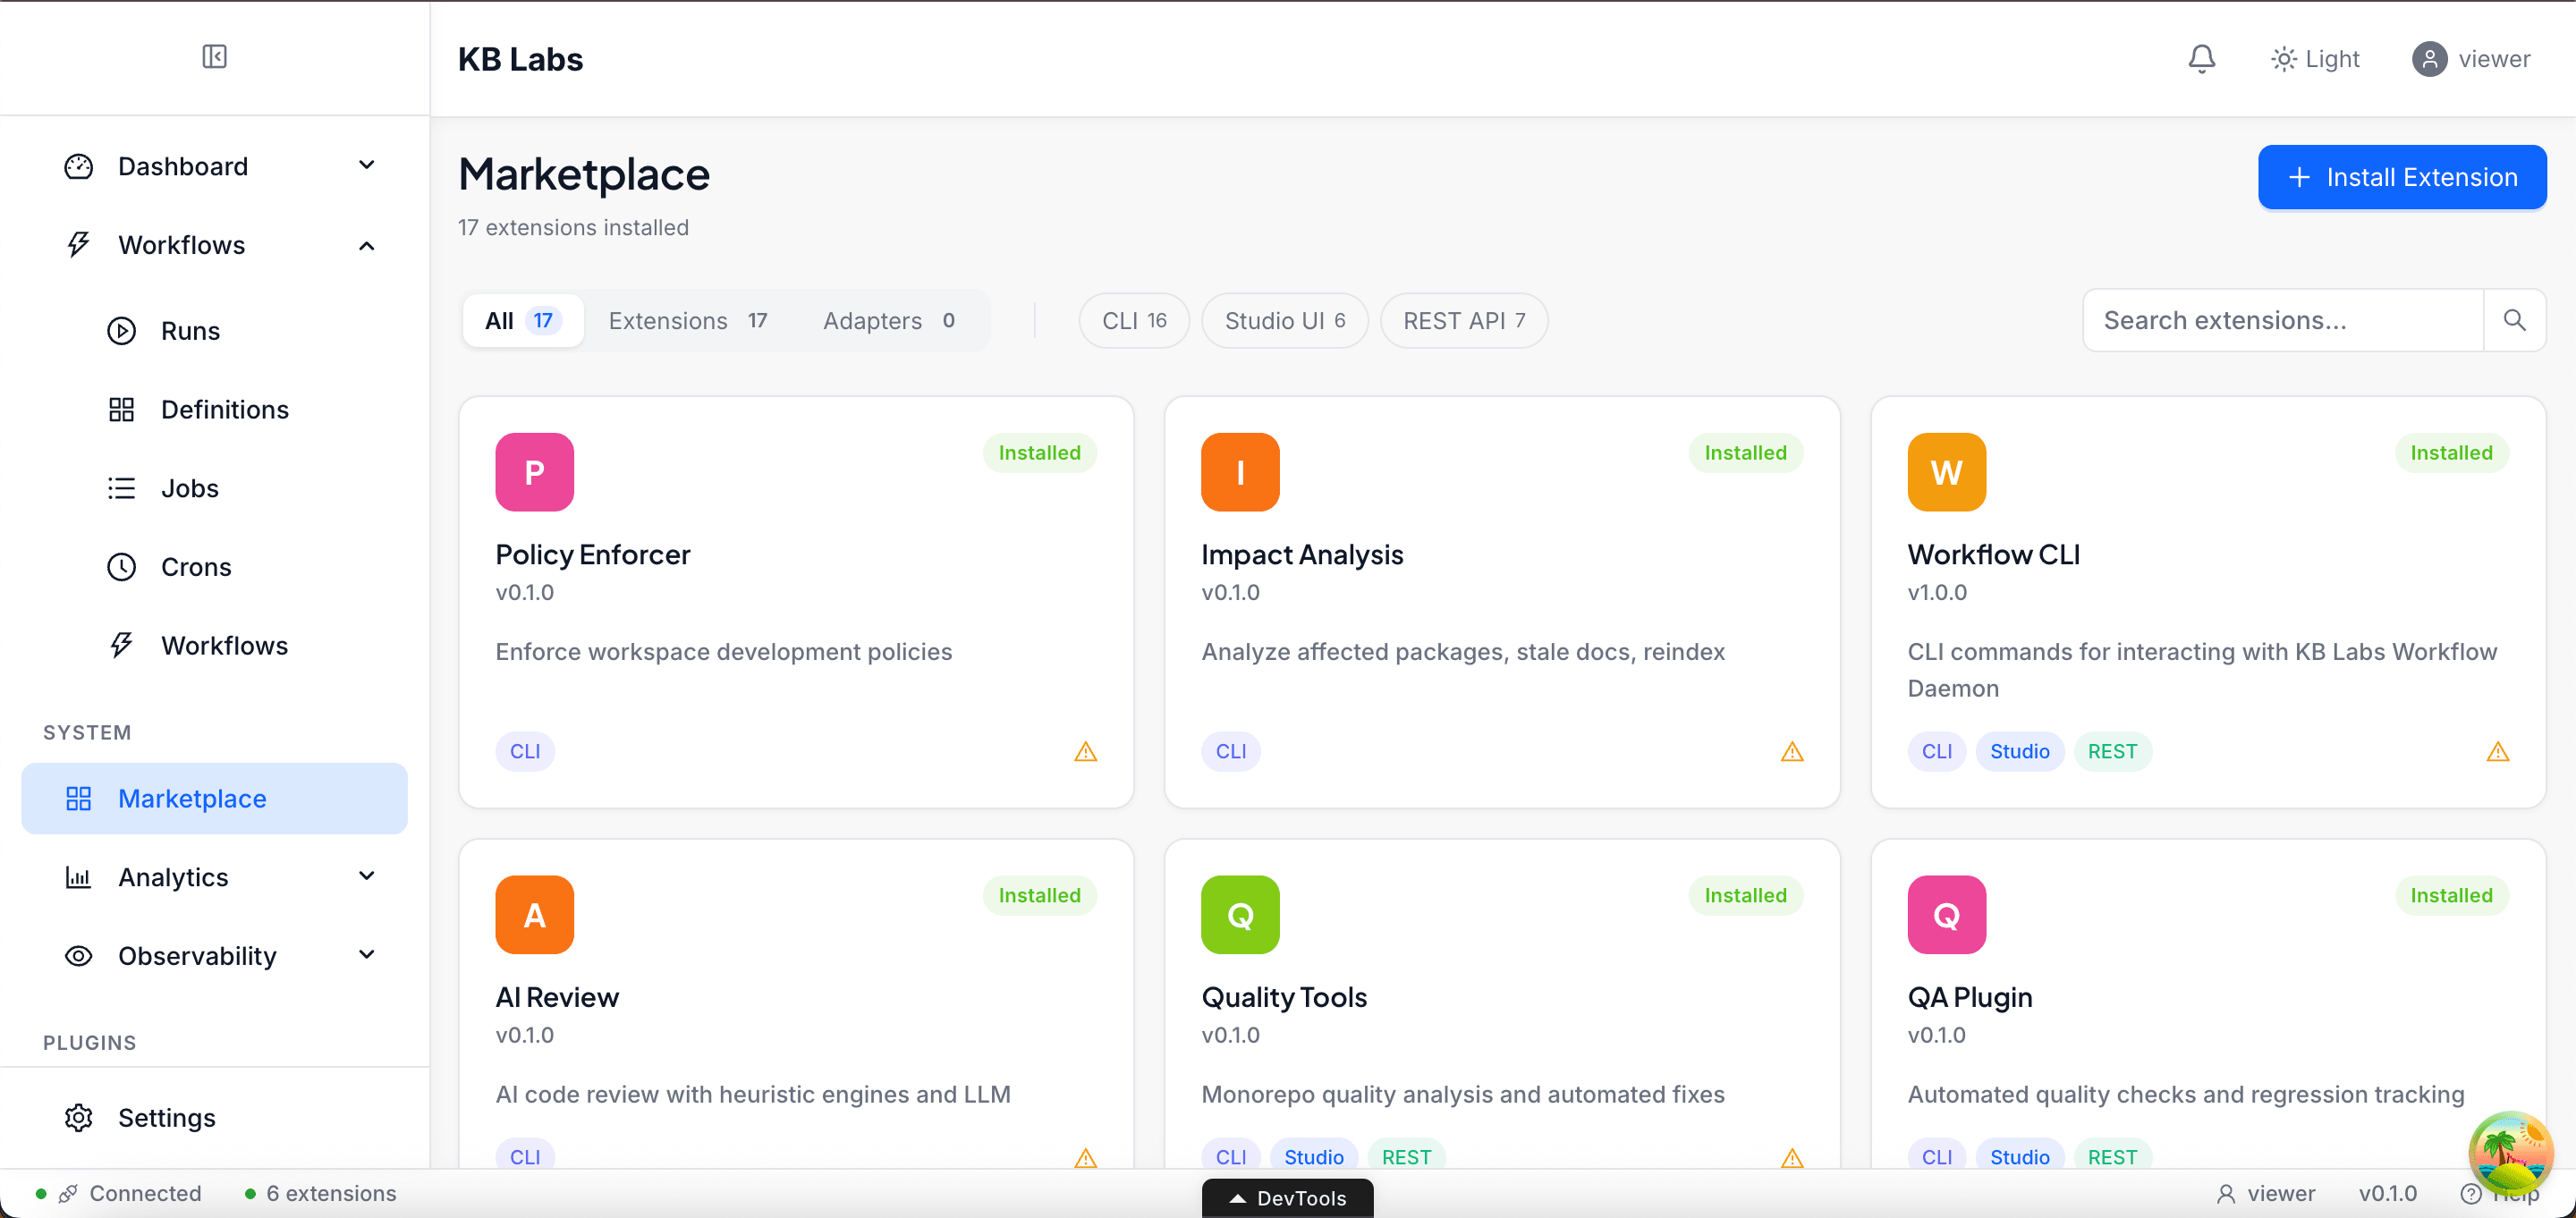Collapse the Workflows section chevron
This screenshot has width=2576, height=1218.
point(367,245)
